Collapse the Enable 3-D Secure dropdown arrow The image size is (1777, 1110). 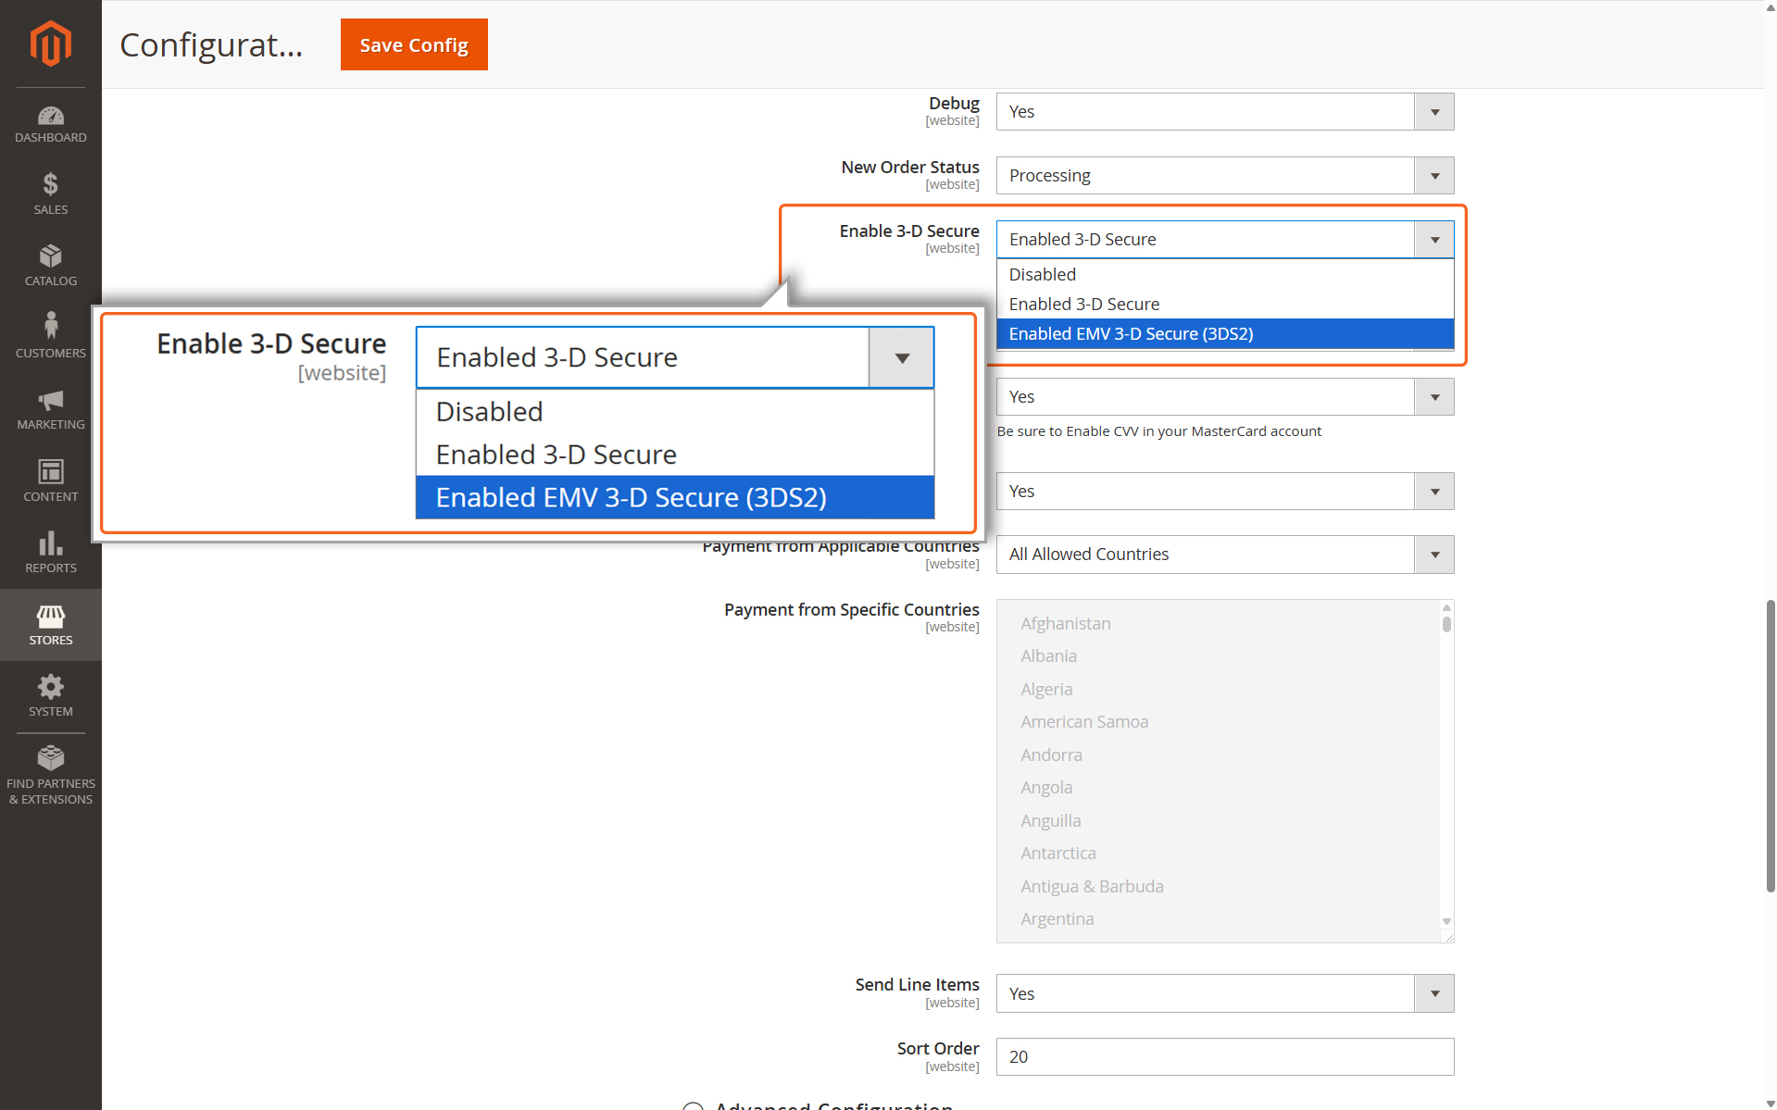pos(1433,240)
